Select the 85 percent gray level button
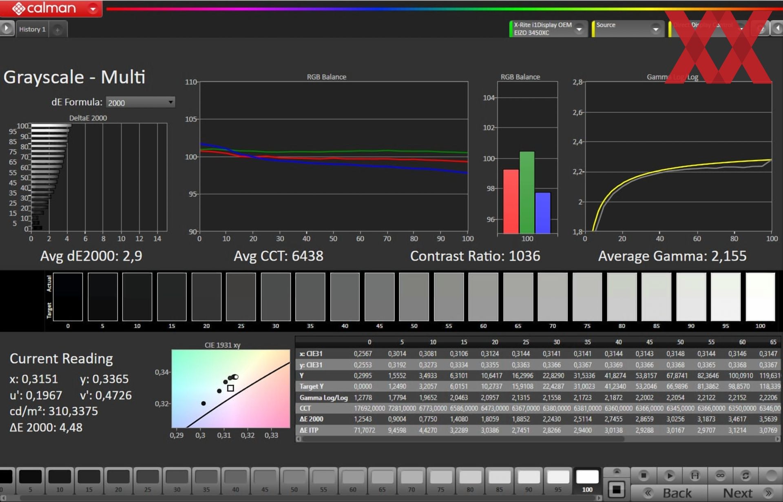Image resolution: width=783 pixels, height=502 pixels. coord(500,481)
